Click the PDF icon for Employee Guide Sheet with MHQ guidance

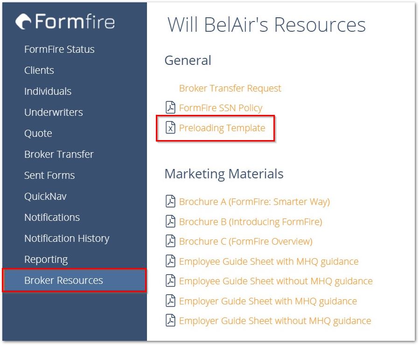[x=171, y=261]
